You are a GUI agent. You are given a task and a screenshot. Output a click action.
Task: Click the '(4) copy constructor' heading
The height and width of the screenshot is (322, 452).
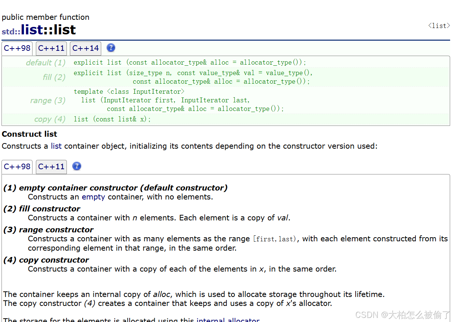tap(46, 260)
